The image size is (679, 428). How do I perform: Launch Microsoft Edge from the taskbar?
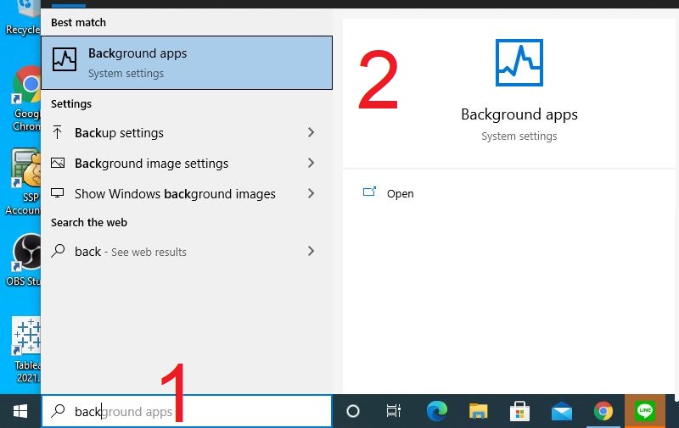click(436, 411)
